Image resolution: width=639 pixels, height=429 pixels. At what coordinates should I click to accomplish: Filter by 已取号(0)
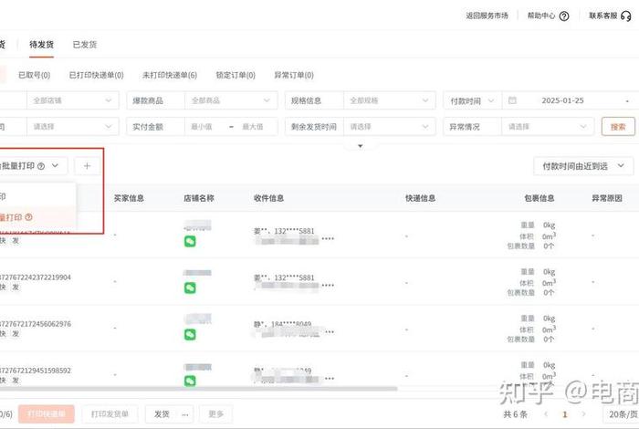(35, 75)
